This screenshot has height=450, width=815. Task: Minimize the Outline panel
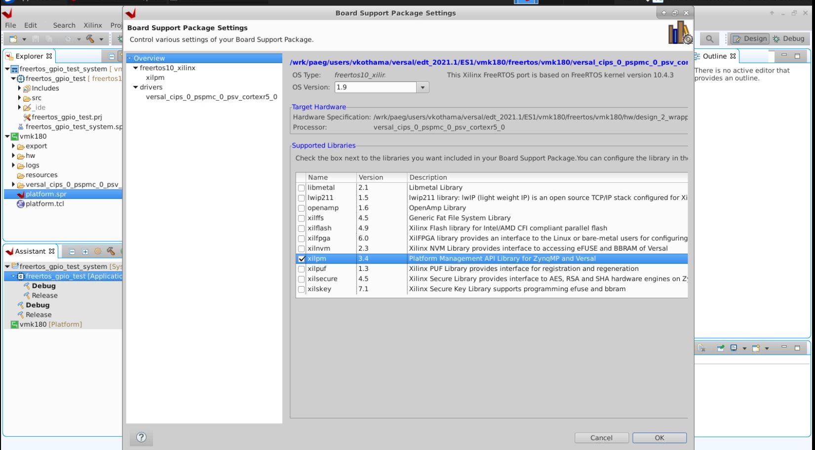tap(784, 56)
